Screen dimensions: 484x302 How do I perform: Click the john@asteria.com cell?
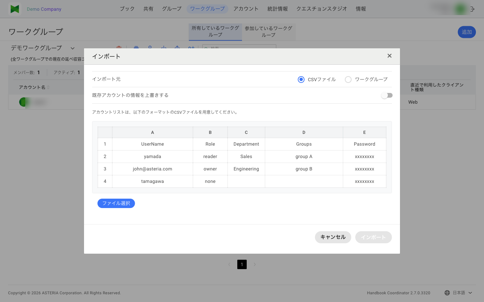coord(153,169)
